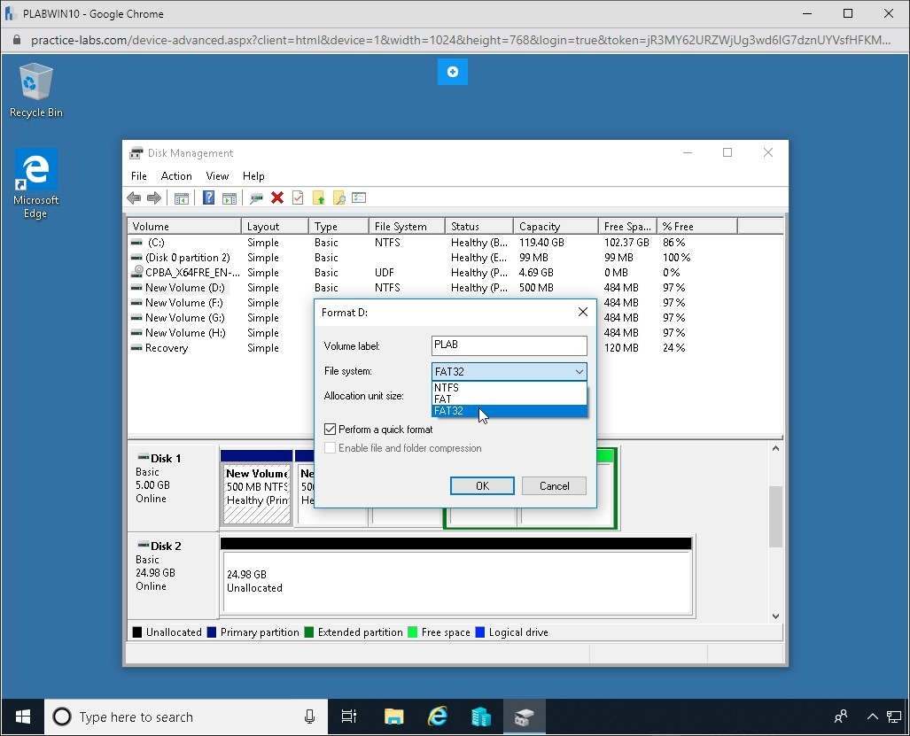Image resolution: width=910 pixels, height=736 pixels.
Task: Select the New Volume (D:) row
Action: (x=455, y=288)
